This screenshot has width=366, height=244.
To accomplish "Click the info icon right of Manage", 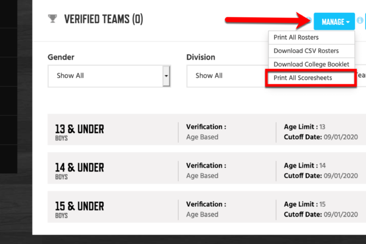I will pos(360,20).
